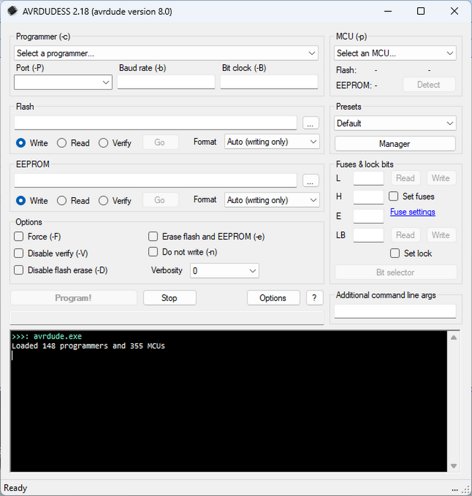Image resolution: width=472 pixels, height=496 pixels.
Task: Close the AVRDUDESS window
Action: click(454, 11)
